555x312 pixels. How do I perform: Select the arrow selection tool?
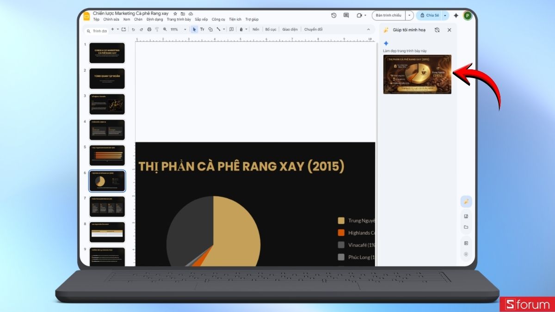(194, 29)
